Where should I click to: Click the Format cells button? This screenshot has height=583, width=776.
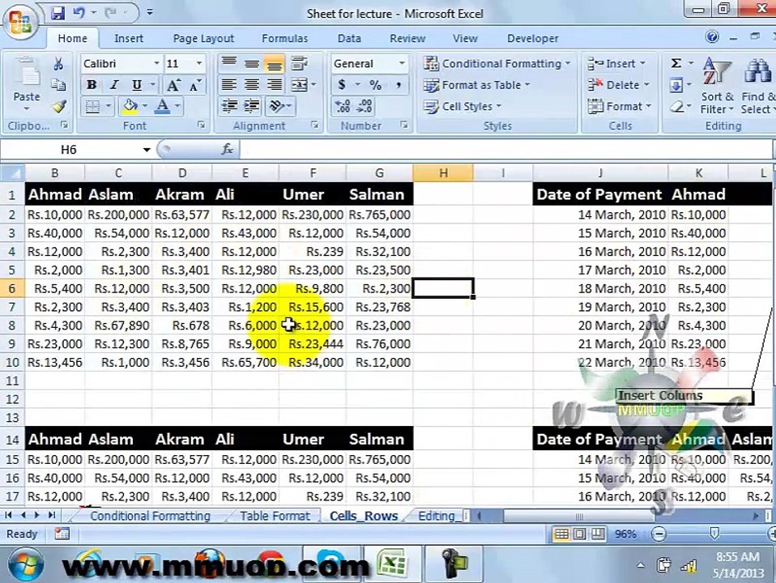(619, 106)
